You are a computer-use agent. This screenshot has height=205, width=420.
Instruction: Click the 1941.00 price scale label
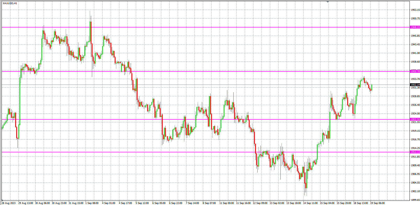[x=415, y=53]
